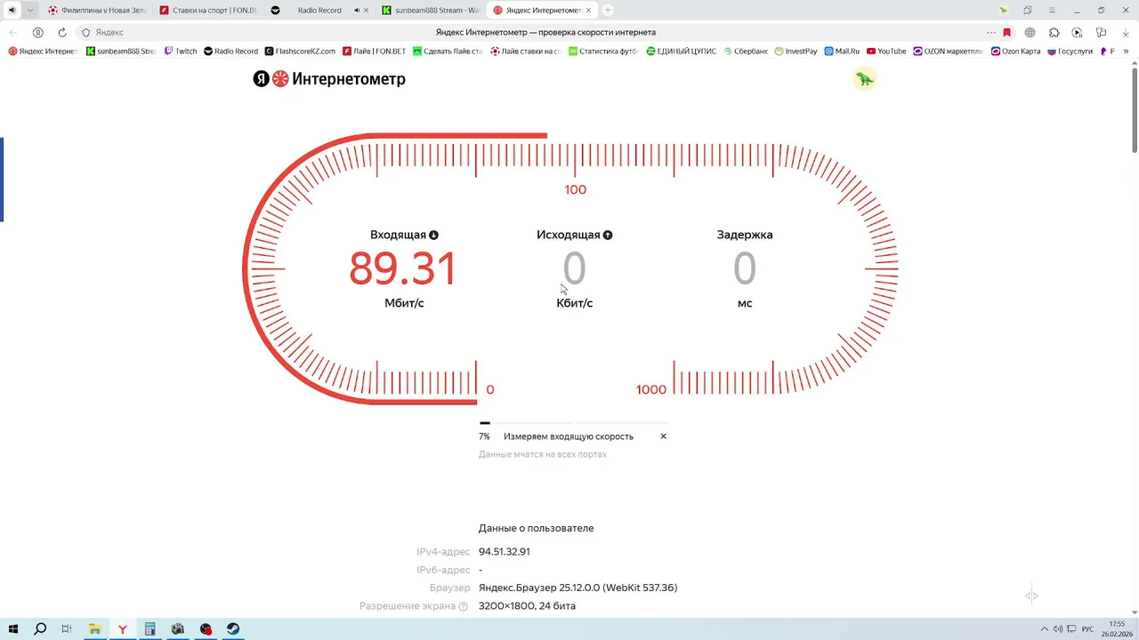Open the YouTube bookmark
The height and width of the screenshot is (640, 1139).
886,51
